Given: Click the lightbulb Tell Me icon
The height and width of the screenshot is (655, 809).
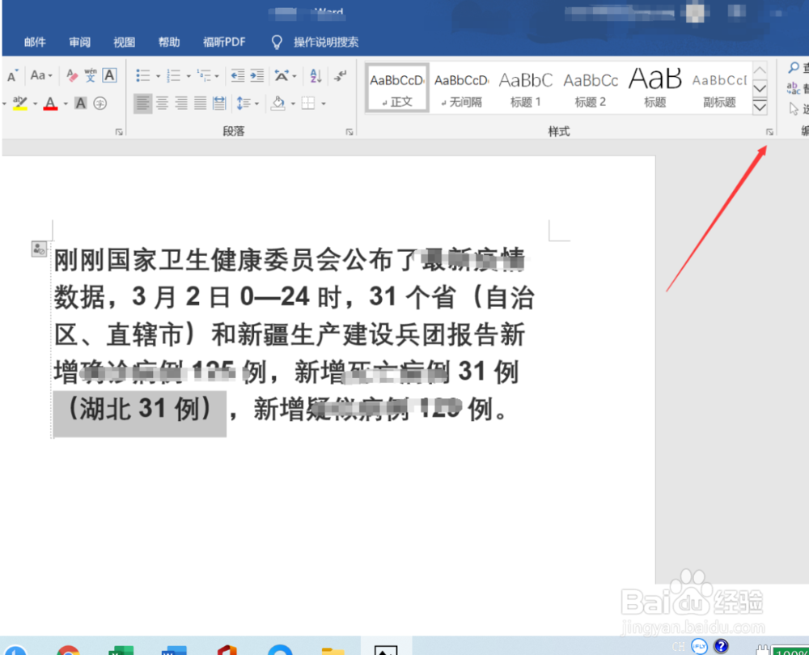Looking at the screenshot, I should click(277, 42).
